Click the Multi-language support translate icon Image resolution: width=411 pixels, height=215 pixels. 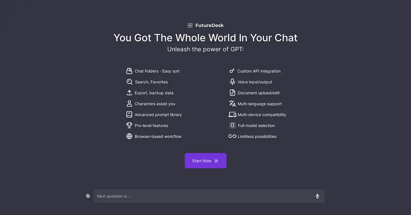(232, 103)
